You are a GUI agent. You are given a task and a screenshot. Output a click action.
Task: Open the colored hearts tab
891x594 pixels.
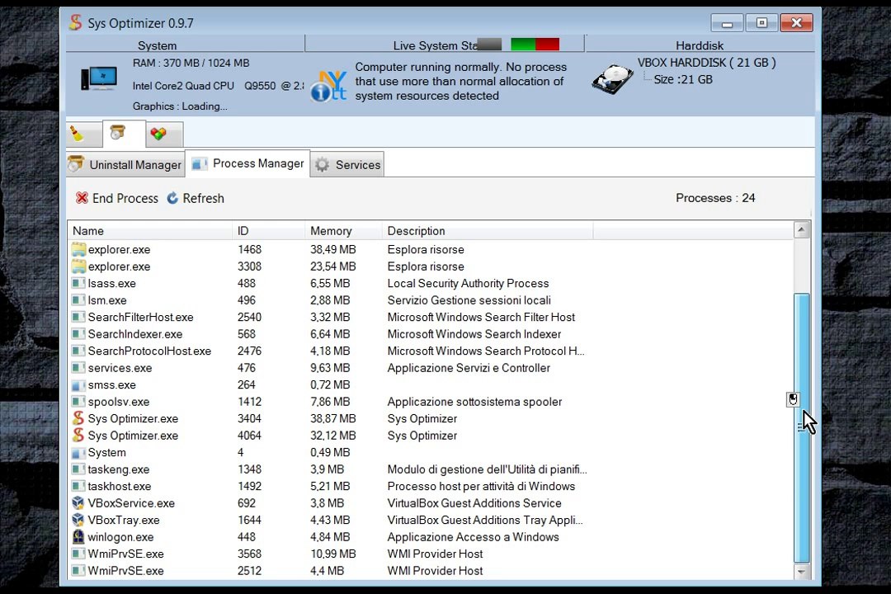pos(163,134)
